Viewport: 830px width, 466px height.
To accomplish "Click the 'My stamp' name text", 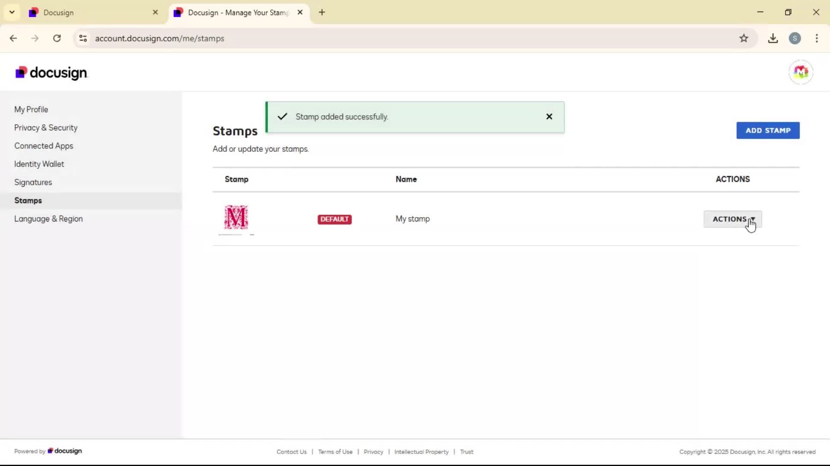I will point(412,219).
